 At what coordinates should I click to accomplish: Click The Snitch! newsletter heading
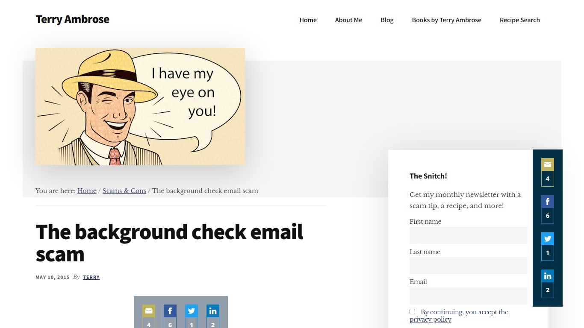coord(428,176)
